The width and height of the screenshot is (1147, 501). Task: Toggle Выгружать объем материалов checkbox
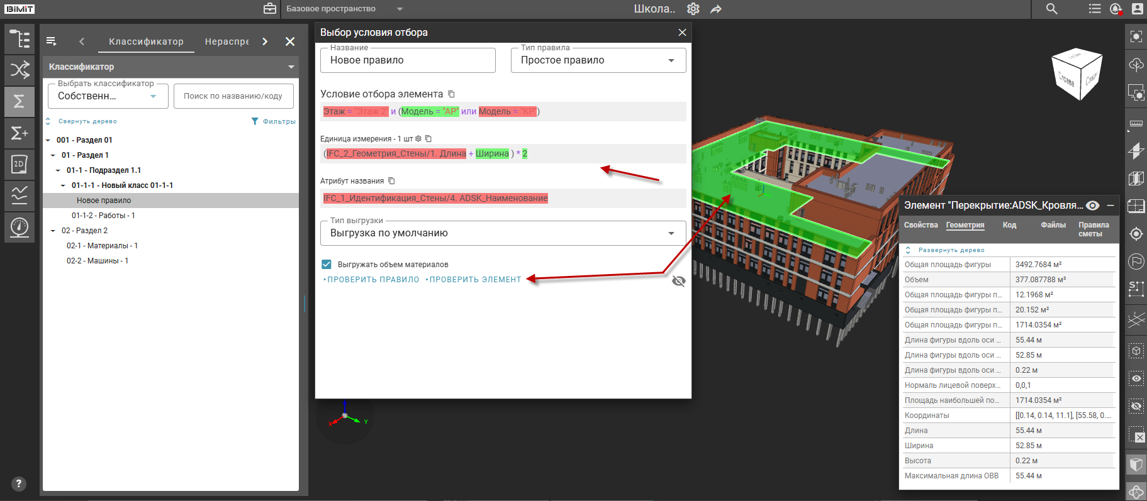click(x=327, y=265)
